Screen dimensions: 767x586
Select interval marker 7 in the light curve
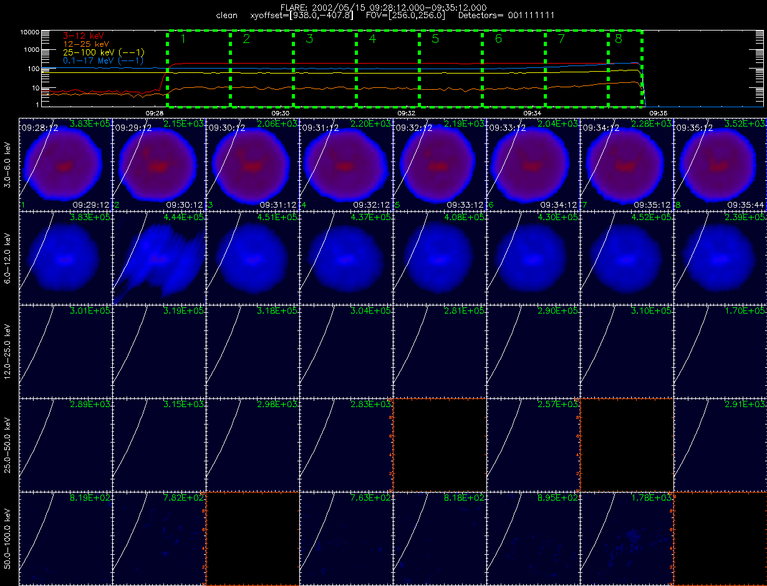click(x=561, y=39)
